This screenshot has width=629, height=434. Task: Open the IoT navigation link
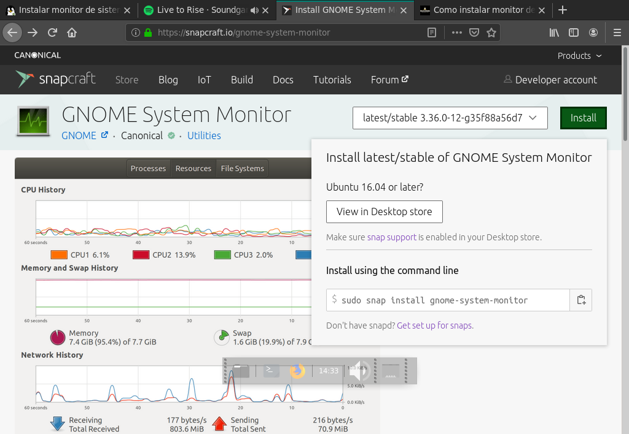pyautogui.click(x=204, y=80)
